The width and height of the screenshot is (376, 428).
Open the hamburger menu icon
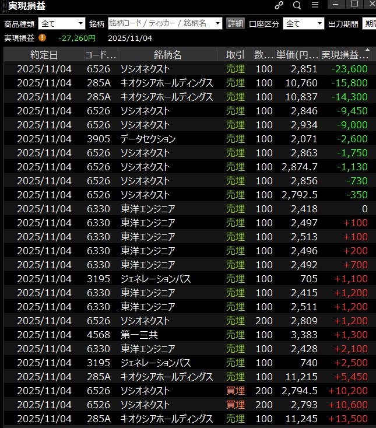tap(315, 5)
